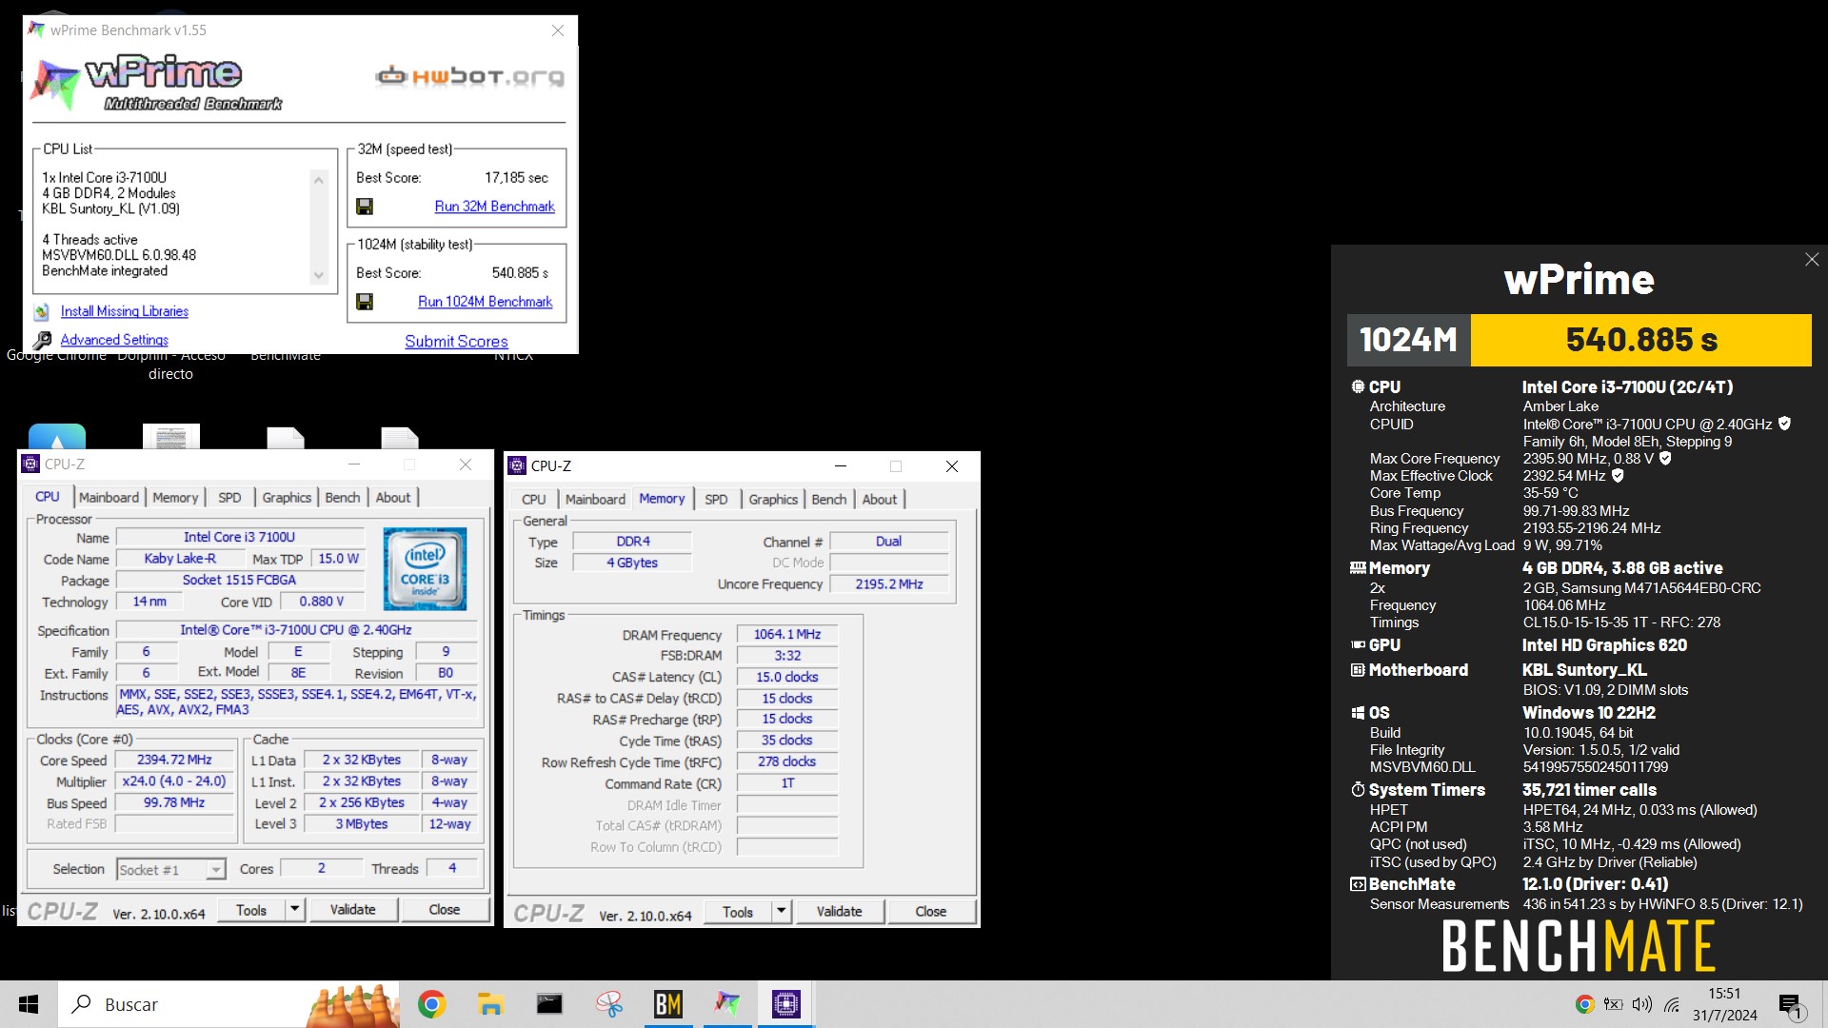Click Submit Scores link in wPrime
The width and height of the screenshot is (1828, 1028).
(456, 341)
